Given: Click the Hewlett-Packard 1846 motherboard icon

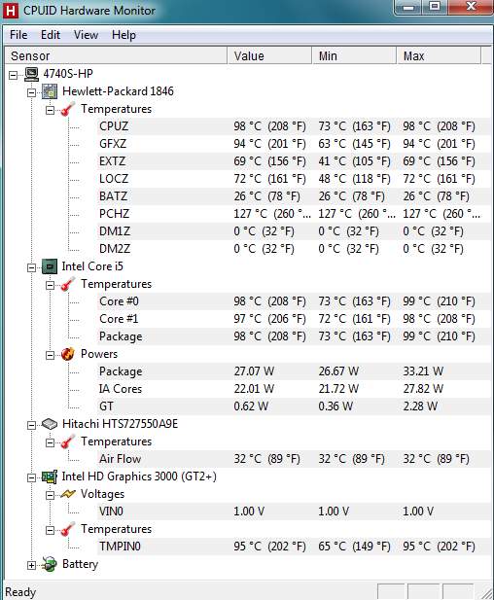Looking at the screenshot, I should pos(50,91).
